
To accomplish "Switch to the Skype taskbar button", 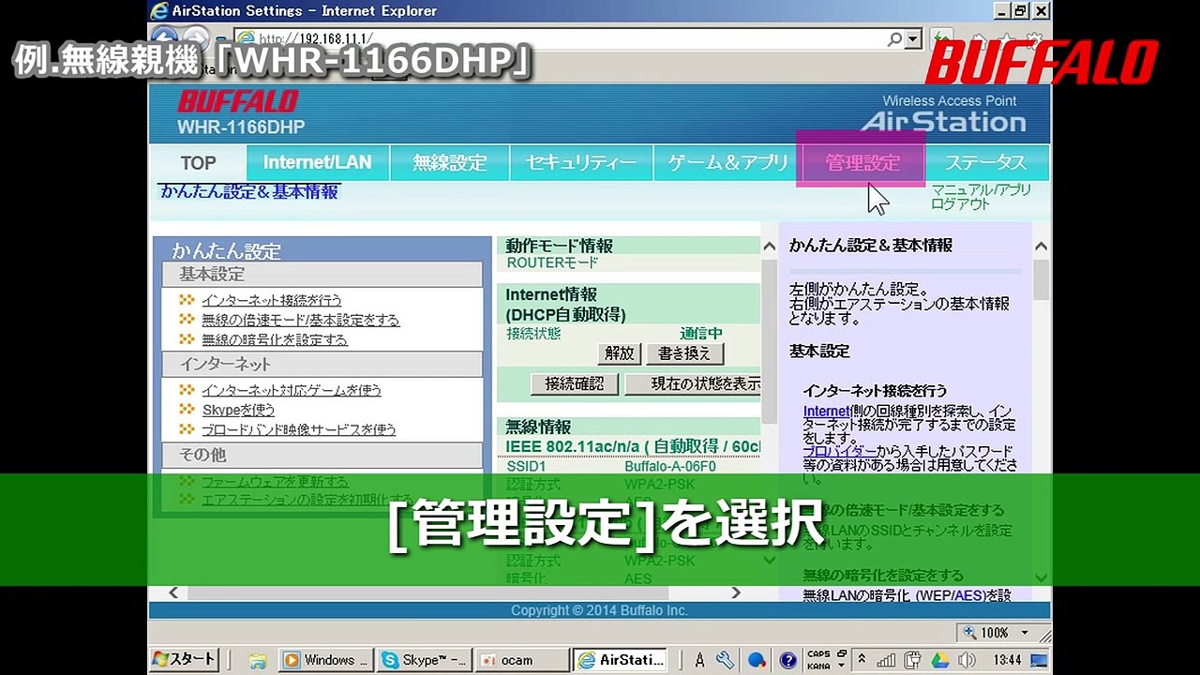I will click(425, 660).
